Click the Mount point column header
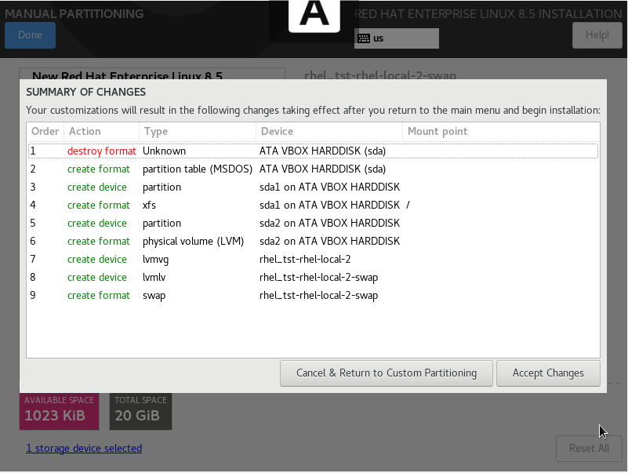Viewport: 628px width, 473px height. click(501, 132)
